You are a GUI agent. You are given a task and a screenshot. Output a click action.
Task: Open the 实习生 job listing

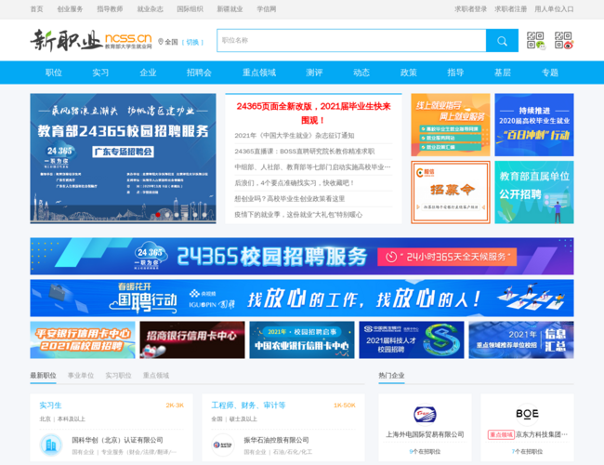coord(50,405)
